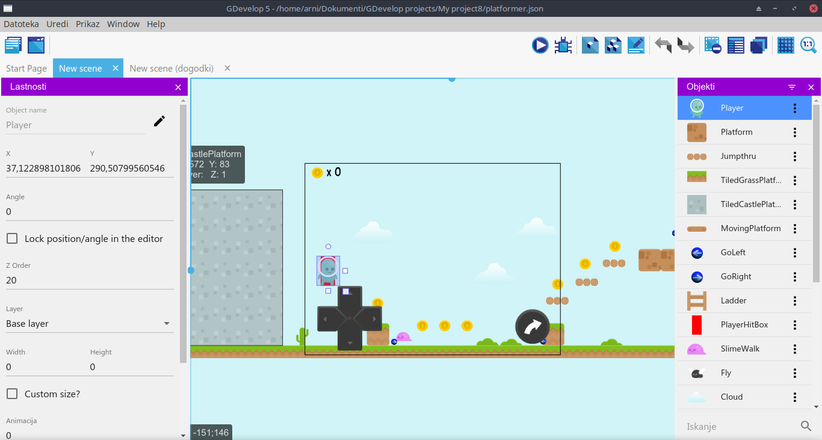Open the Datoteka menu

click(21, 24)
